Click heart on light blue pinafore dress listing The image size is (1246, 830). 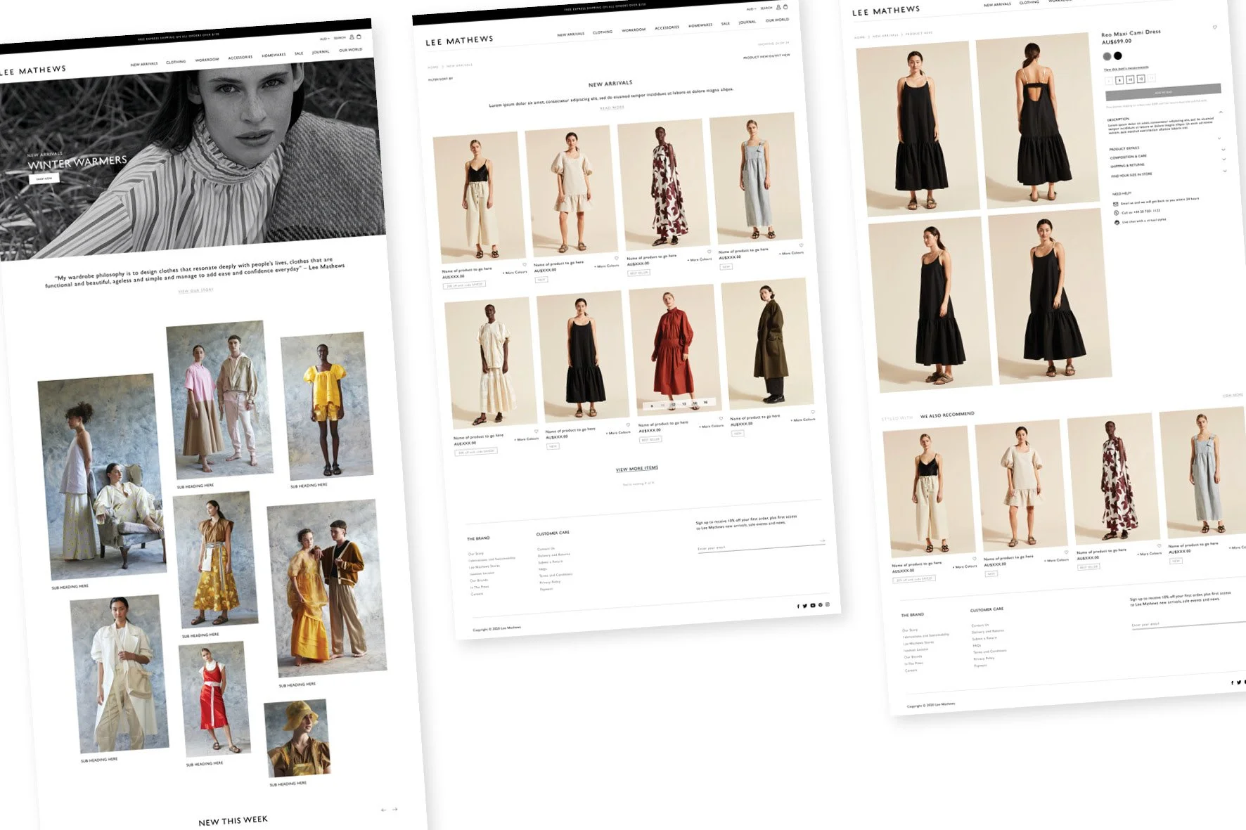tap(801, 245)
